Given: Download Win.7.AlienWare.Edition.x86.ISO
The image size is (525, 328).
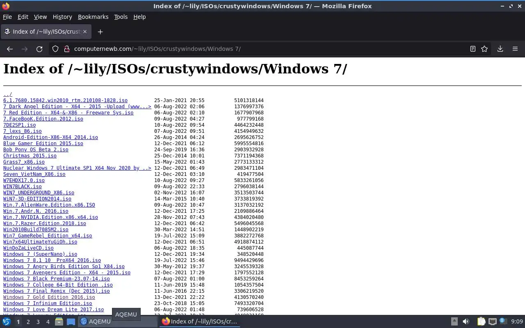Looking at the screenshot, I should point(49,205).
